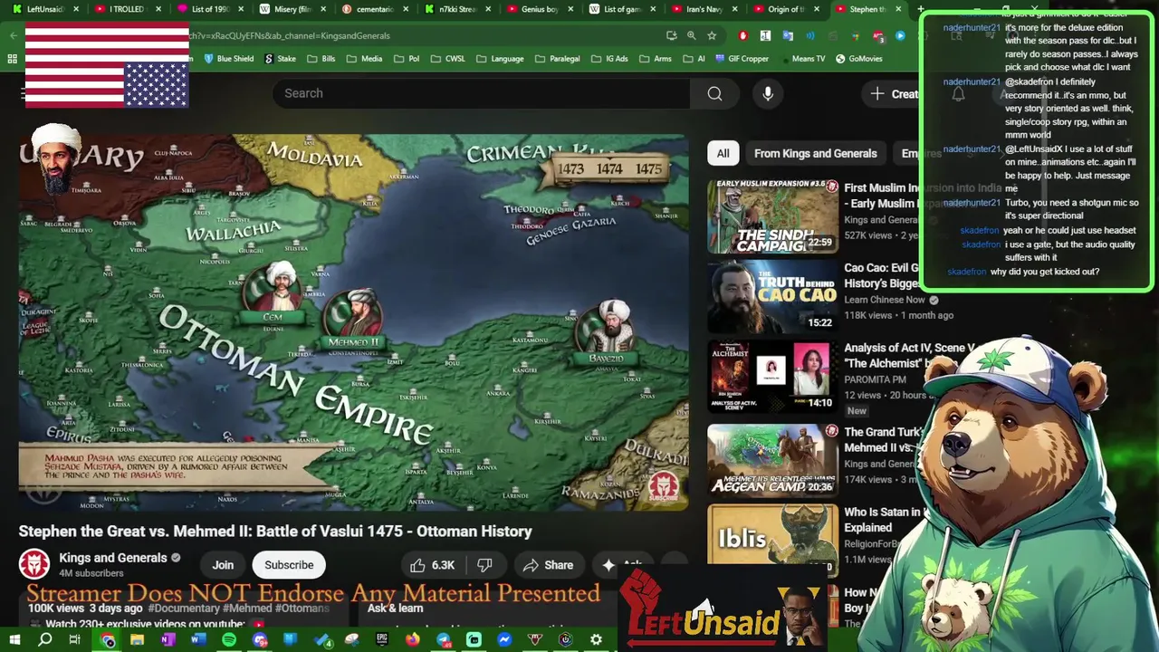Open the Kings and Generals channel avatar
The height and width of the screenshot is (652, 1159).
point(34,564)
